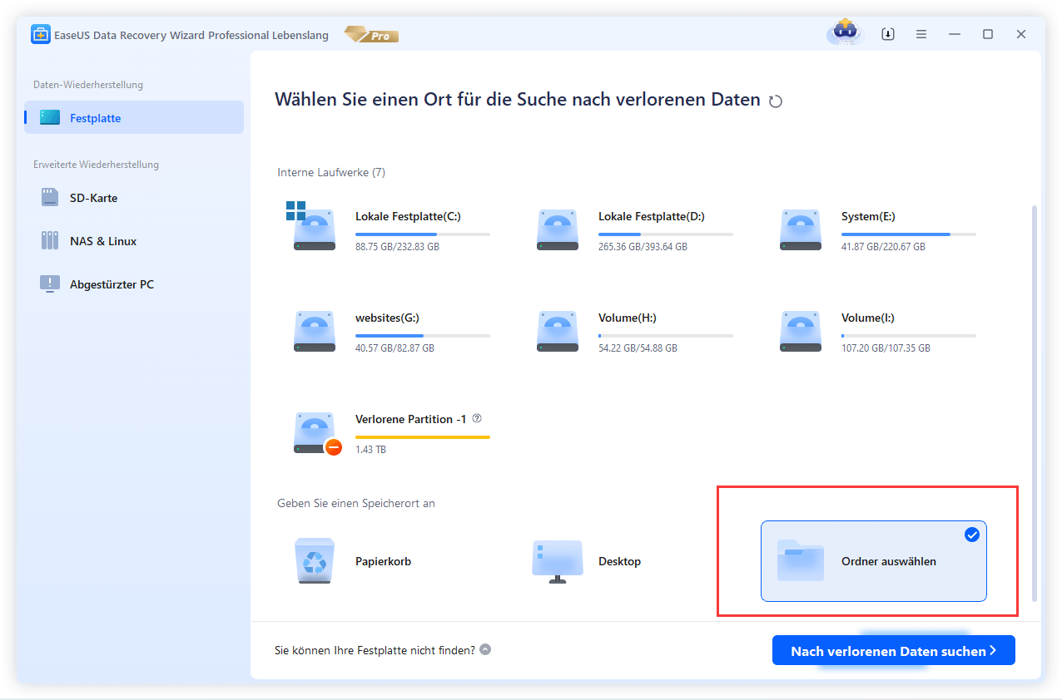This screenshot has height=700, width=1062.
Task: Click the Volume(H:) usage bar
Action: (666, 336)
